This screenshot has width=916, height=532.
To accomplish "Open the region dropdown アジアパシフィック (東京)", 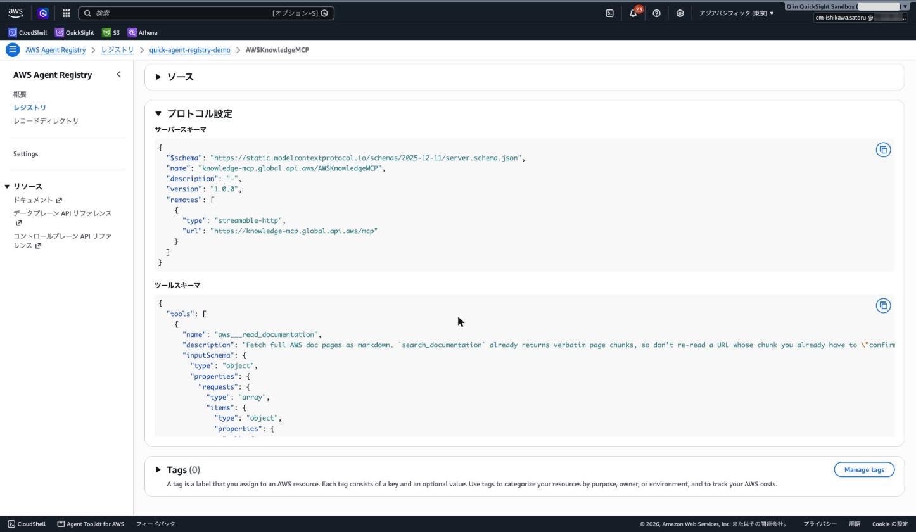I will click(x=736, y=13).
